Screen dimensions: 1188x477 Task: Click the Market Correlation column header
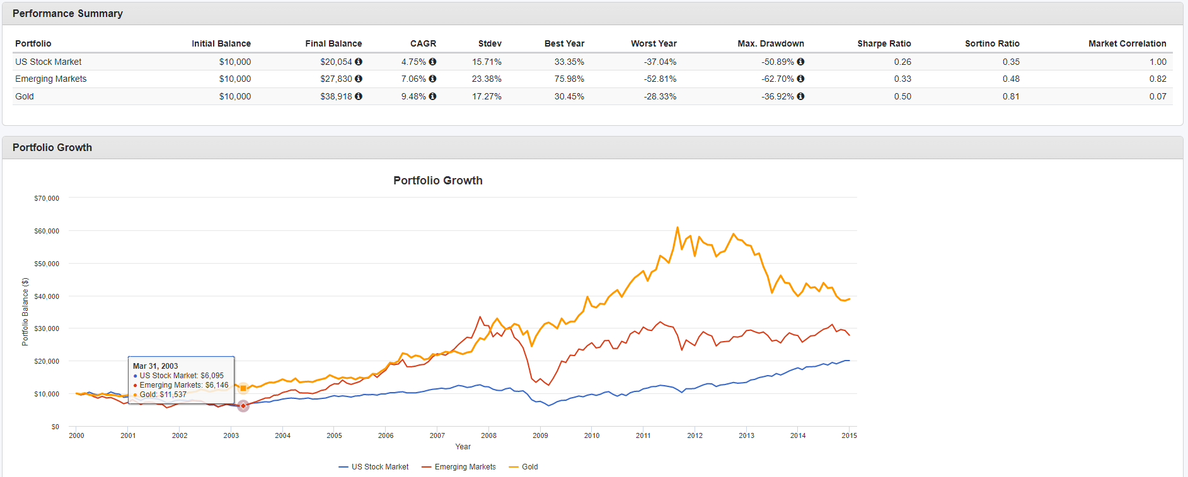[1127, 43]
